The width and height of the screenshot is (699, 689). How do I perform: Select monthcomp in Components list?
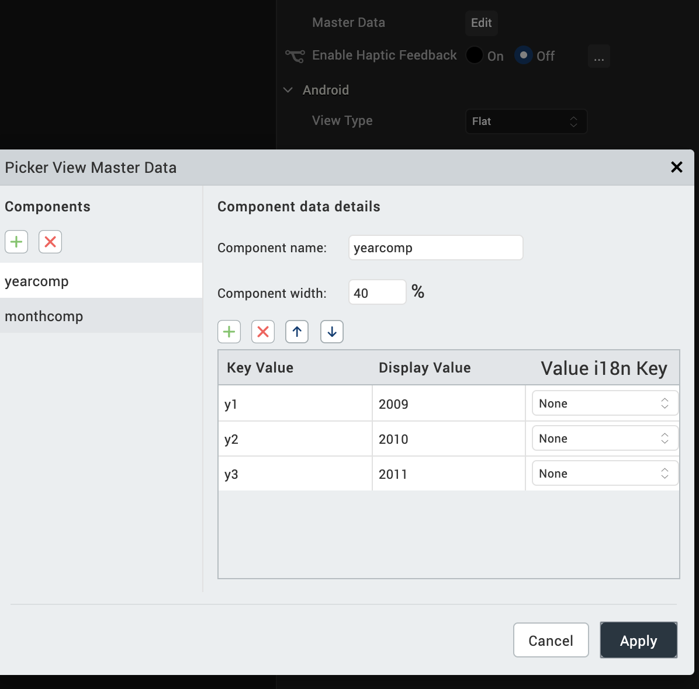[44, 316]
